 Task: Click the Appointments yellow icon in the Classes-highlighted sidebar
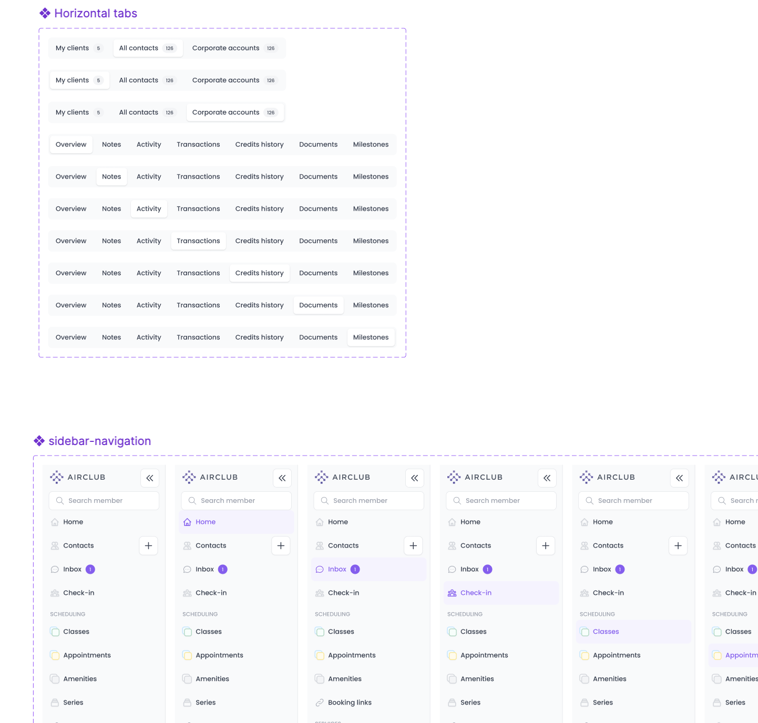[585, 655]
